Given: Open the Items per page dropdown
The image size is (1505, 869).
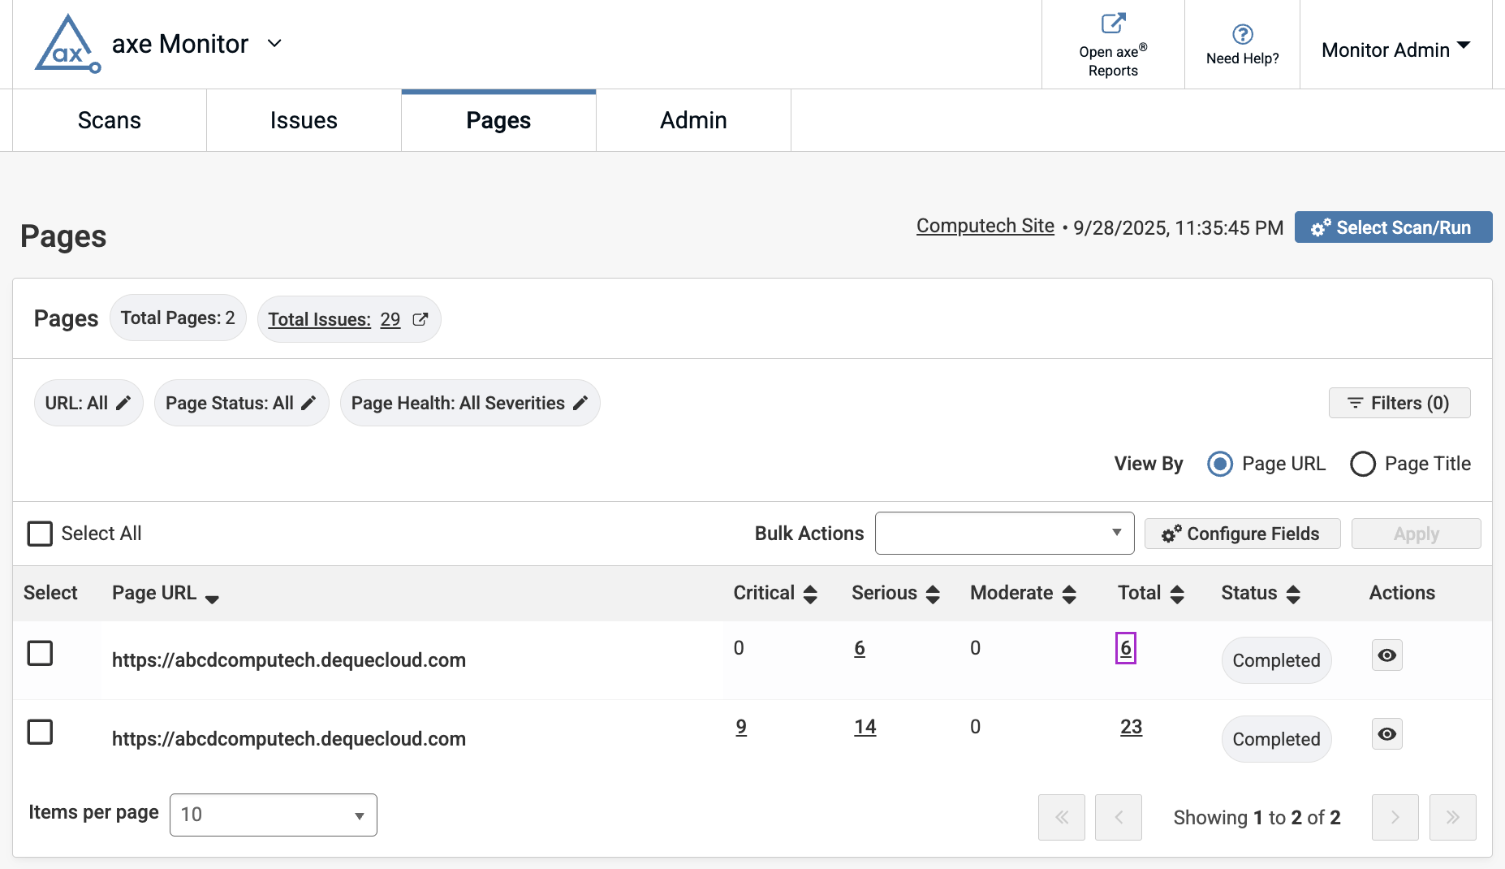Looking at the screenshot, I should tap(273, 815).
